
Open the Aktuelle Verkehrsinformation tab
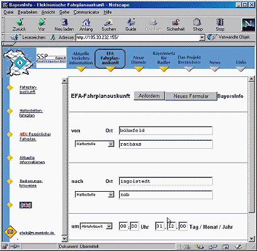point(81,58)
